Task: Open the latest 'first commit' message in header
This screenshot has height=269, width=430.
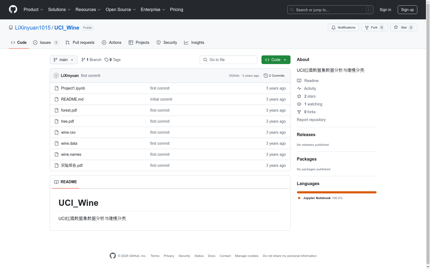Action: [91, 76]
